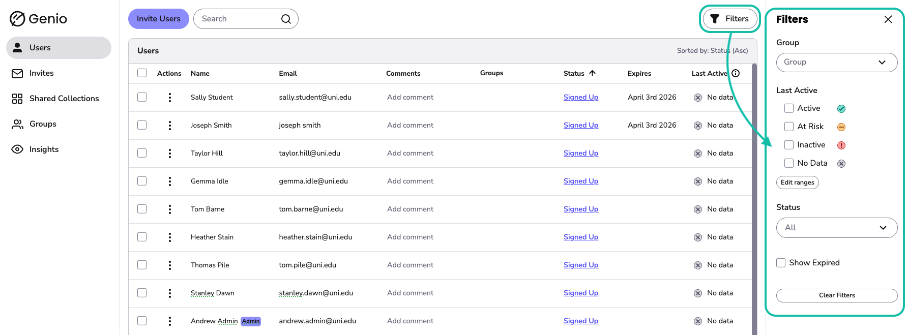Image resolution: width=907 pixels, height=335 pixels.
Task: Open actions menu for Andrew Admin
Action: tap(169, 321)
